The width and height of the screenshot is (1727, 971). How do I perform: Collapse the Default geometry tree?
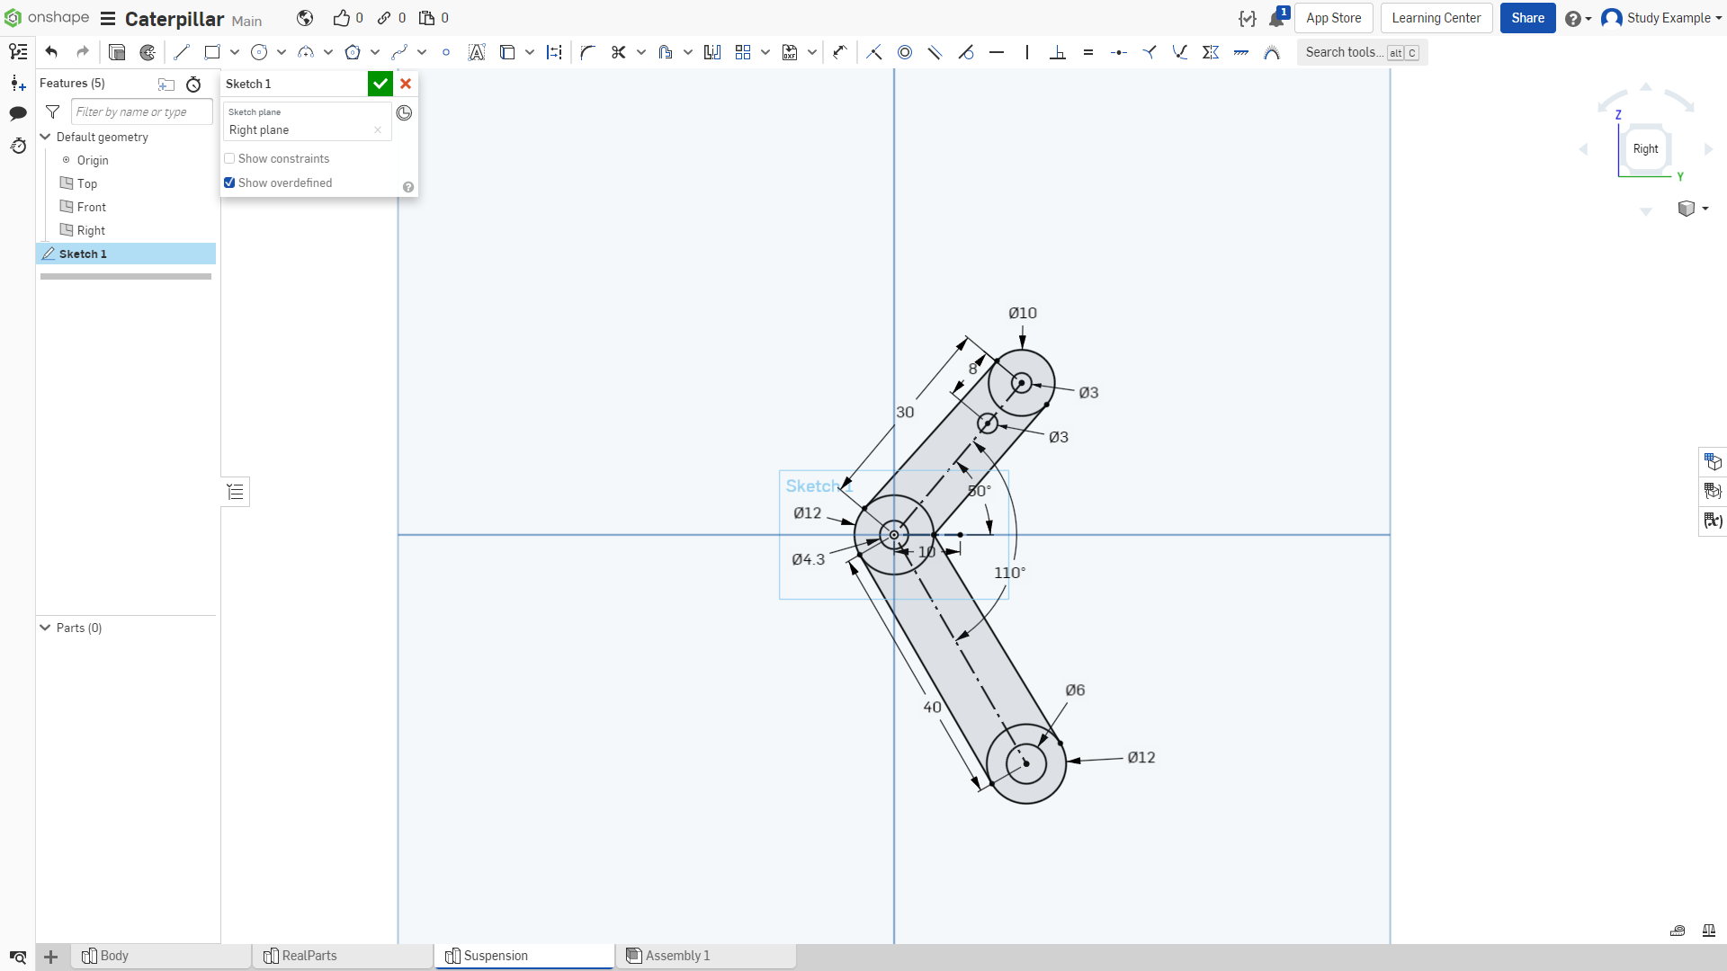(45, 137)
